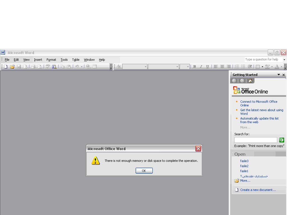This screenshot has width=287, height=215.
Task: Open the View menu
Action: [26, 60]
